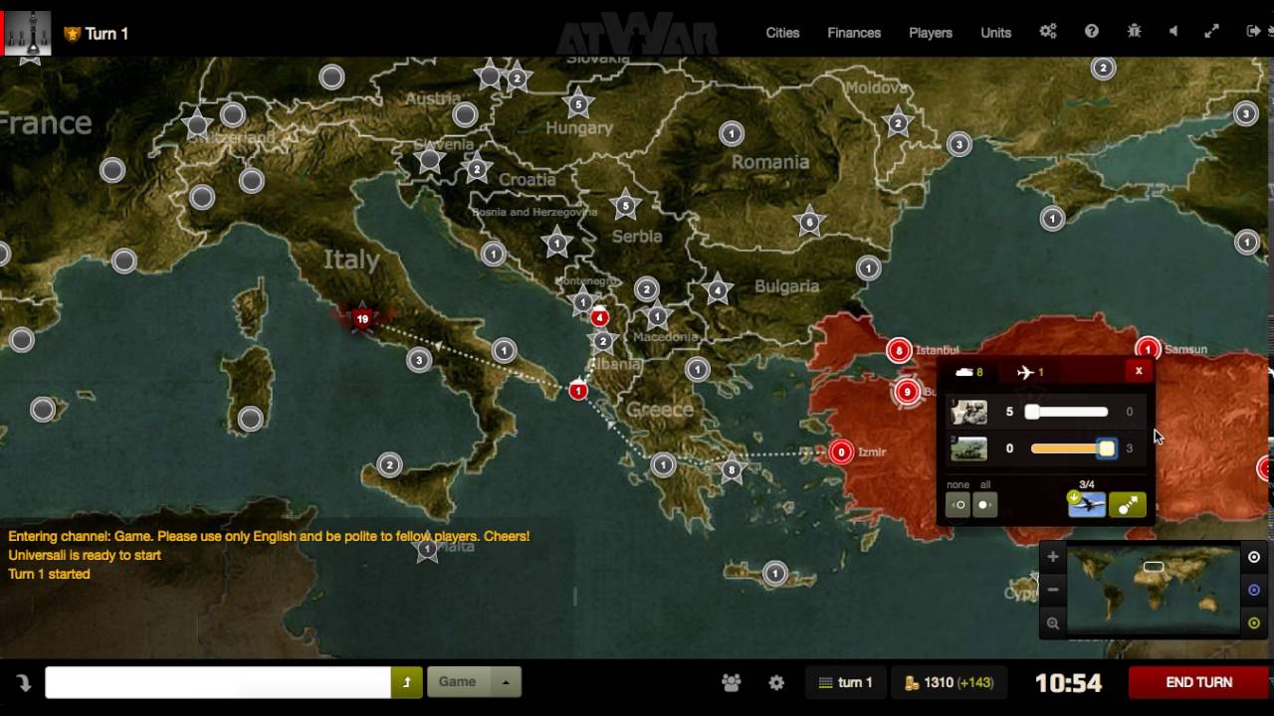
Task: Select the Greece capital star with 8
Action: [x=733, y=469]
